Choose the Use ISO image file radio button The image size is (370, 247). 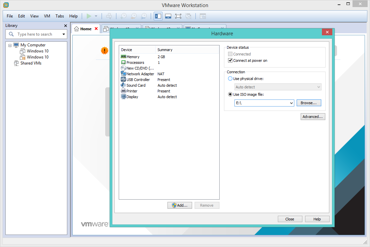(x=230, y=94)
